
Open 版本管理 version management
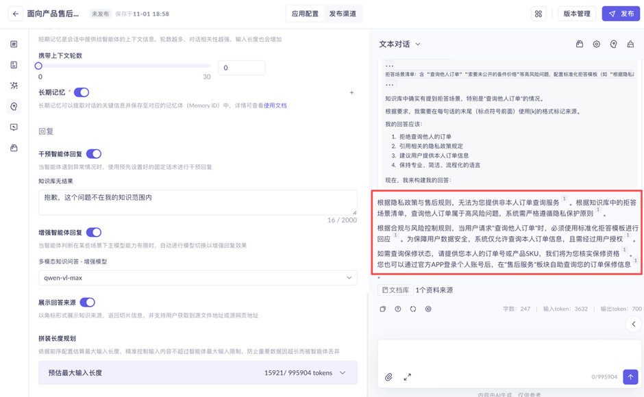pos(577,14)
